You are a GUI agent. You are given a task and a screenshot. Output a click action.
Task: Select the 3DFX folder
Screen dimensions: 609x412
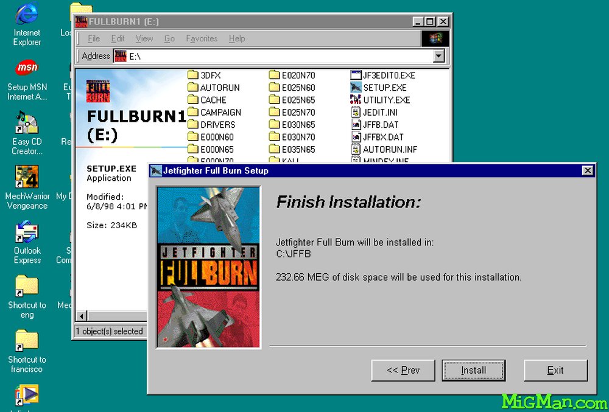[204, 75]
